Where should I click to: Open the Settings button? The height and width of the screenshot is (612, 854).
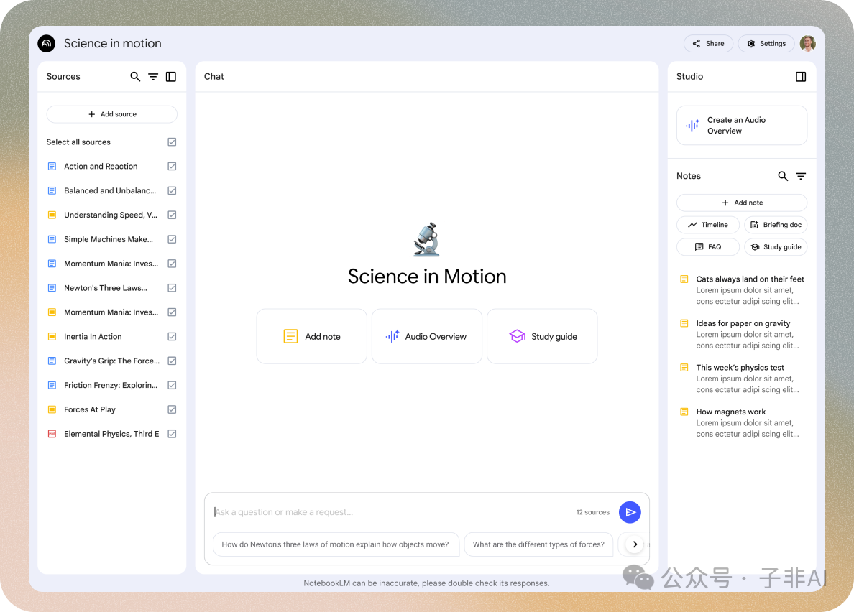point(766,44)
